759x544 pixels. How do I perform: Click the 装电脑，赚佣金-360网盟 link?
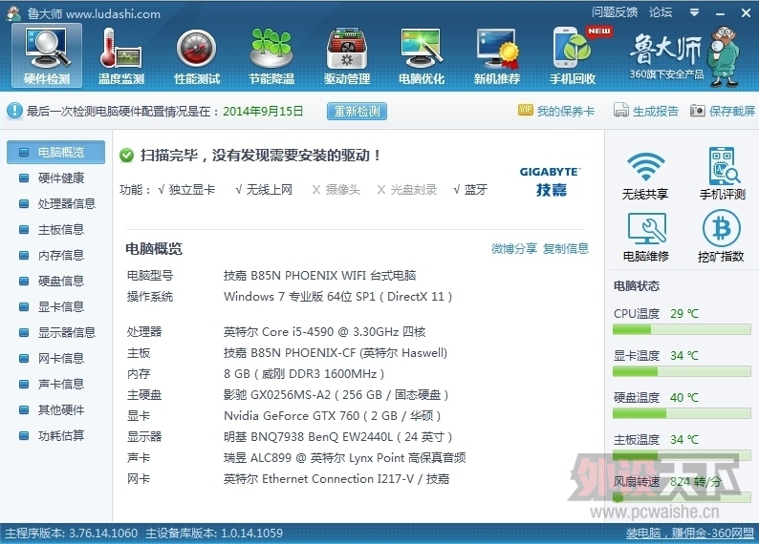[x=690, y=534]
